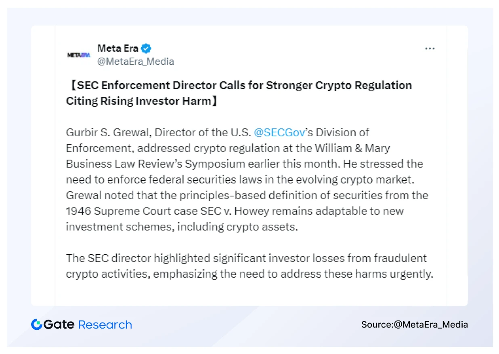This screenshot has width=499, height=354.
Task: Click the blue verified badge
Action: click(x=146, y=48)
